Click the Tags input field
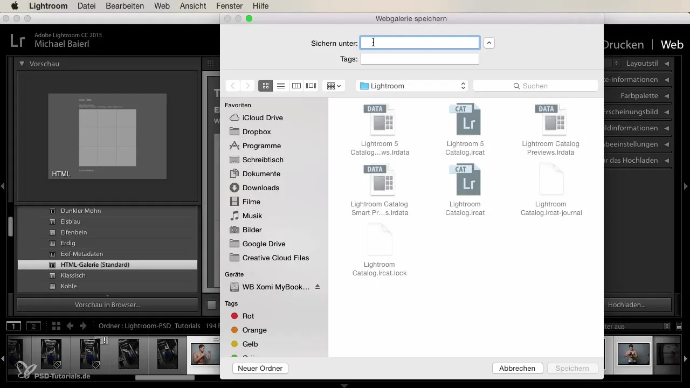690x388 pixels. (420, 59)
